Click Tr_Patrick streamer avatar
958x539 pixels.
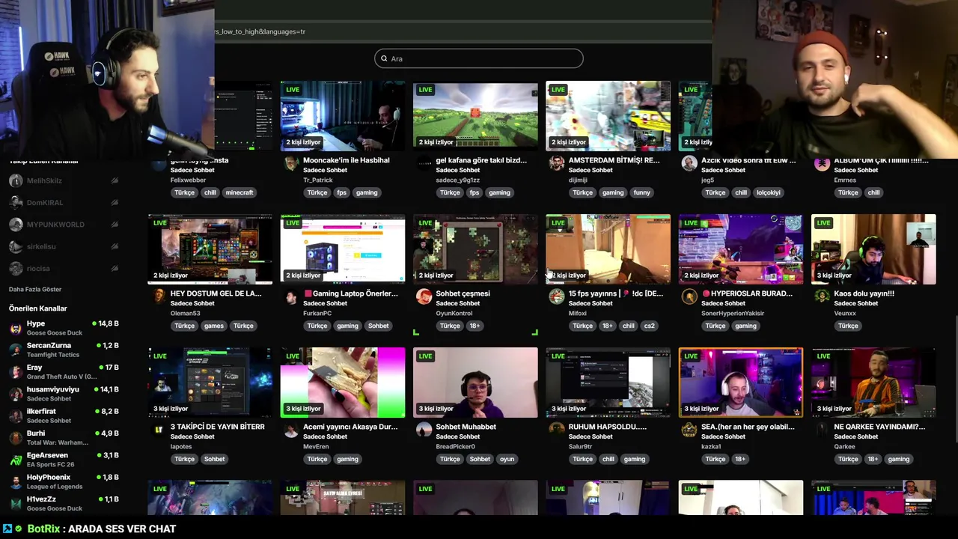291,164
